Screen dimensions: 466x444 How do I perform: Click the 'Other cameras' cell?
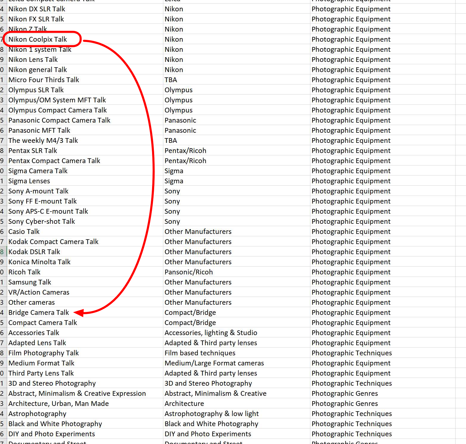pos(85,302)
